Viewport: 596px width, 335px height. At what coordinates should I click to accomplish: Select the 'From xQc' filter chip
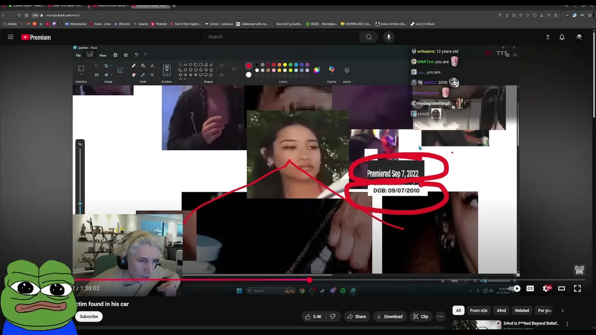(479, 310)
